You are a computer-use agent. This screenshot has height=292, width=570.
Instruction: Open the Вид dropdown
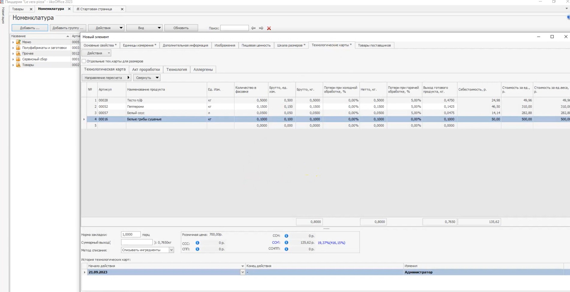(x=144, y=28)
